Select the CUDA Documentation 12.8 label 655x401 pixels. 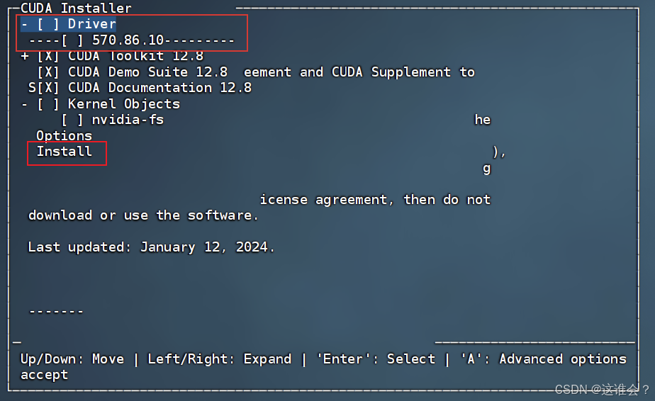click(x=159, y=88)
